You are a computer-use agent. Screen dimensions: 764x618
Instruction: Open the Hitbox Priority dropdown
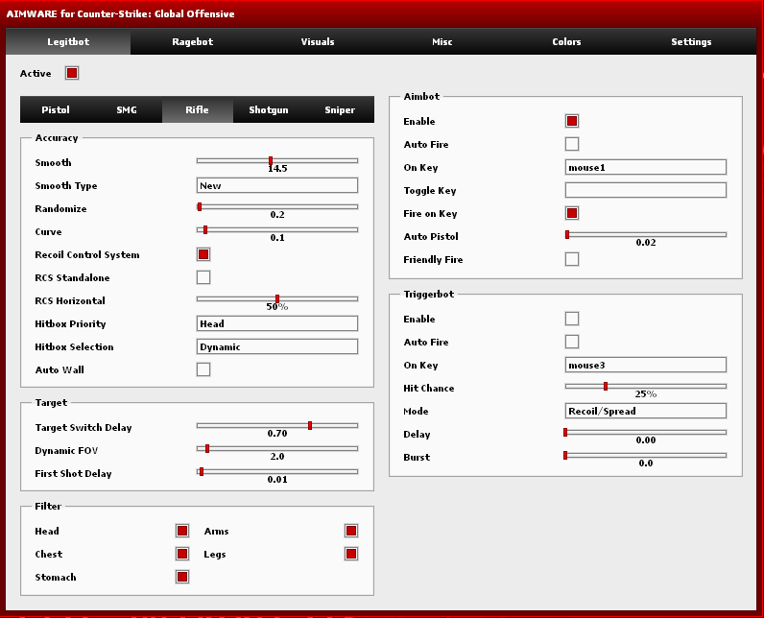(276, 324)
